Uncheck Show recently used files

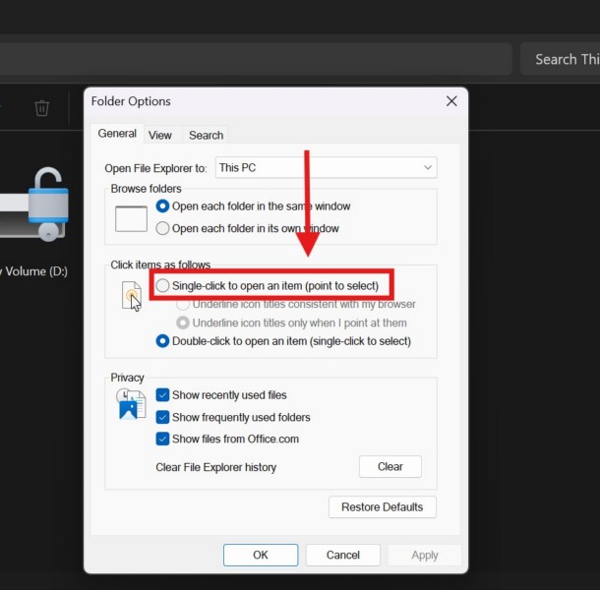[x=163, y=395]
